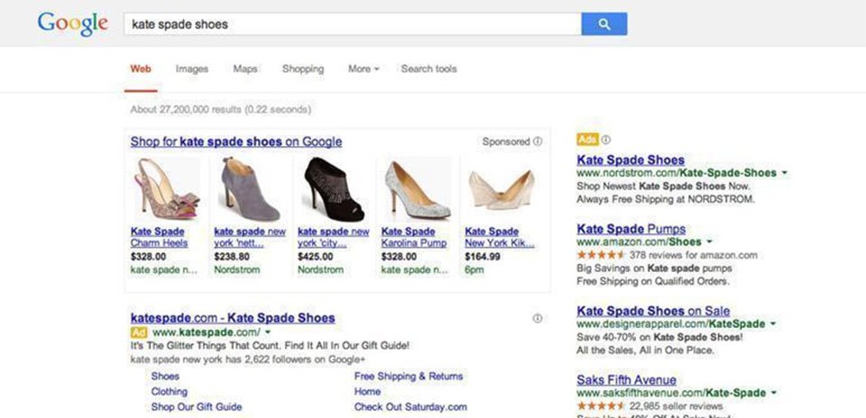Click the blue magnifier search button
The image size is (866, 418).
pyautogui.click(x=603, y=23)
